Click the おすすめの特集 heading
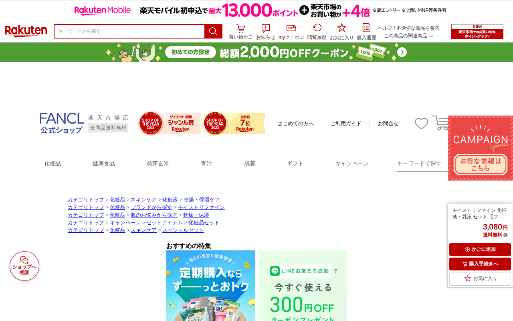Viewport: 513px width, 321px height. click(x=189, y=246)
